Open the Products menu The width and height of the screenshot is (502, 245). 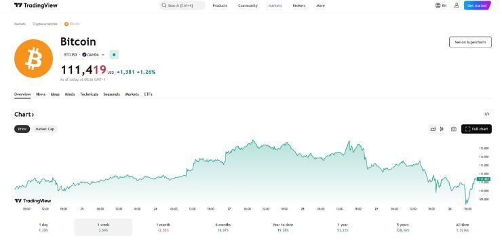220,5
